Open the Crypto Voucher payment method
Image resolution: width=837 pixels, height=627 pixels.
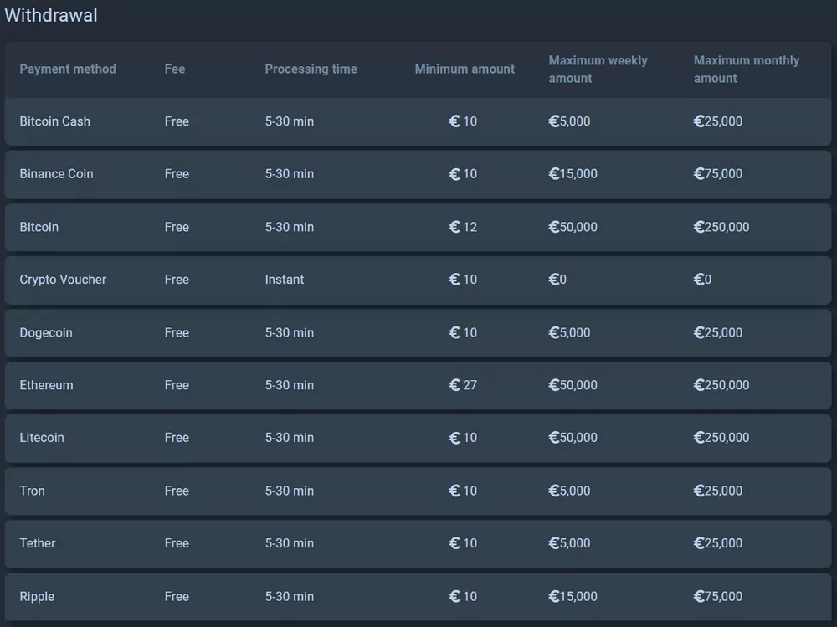tap(63, 280)
